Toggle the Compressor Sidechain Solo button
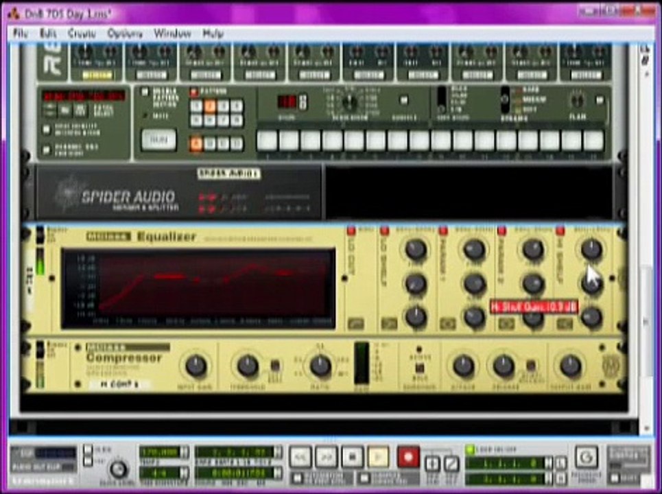Screen dimensions: 662x494 [419, 367]
